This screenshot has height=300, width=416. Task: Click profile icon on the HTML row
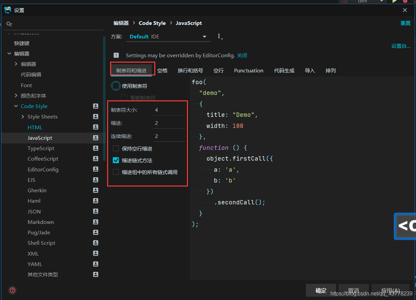click(x=96, y=127)
